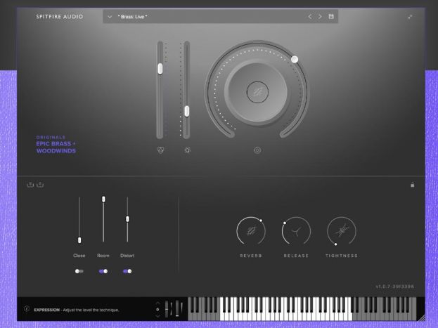Image resolution: width=438 pixels, height=328 pixels.
Task: Click the expression icon below left slider
Action: tap(160, 150)
